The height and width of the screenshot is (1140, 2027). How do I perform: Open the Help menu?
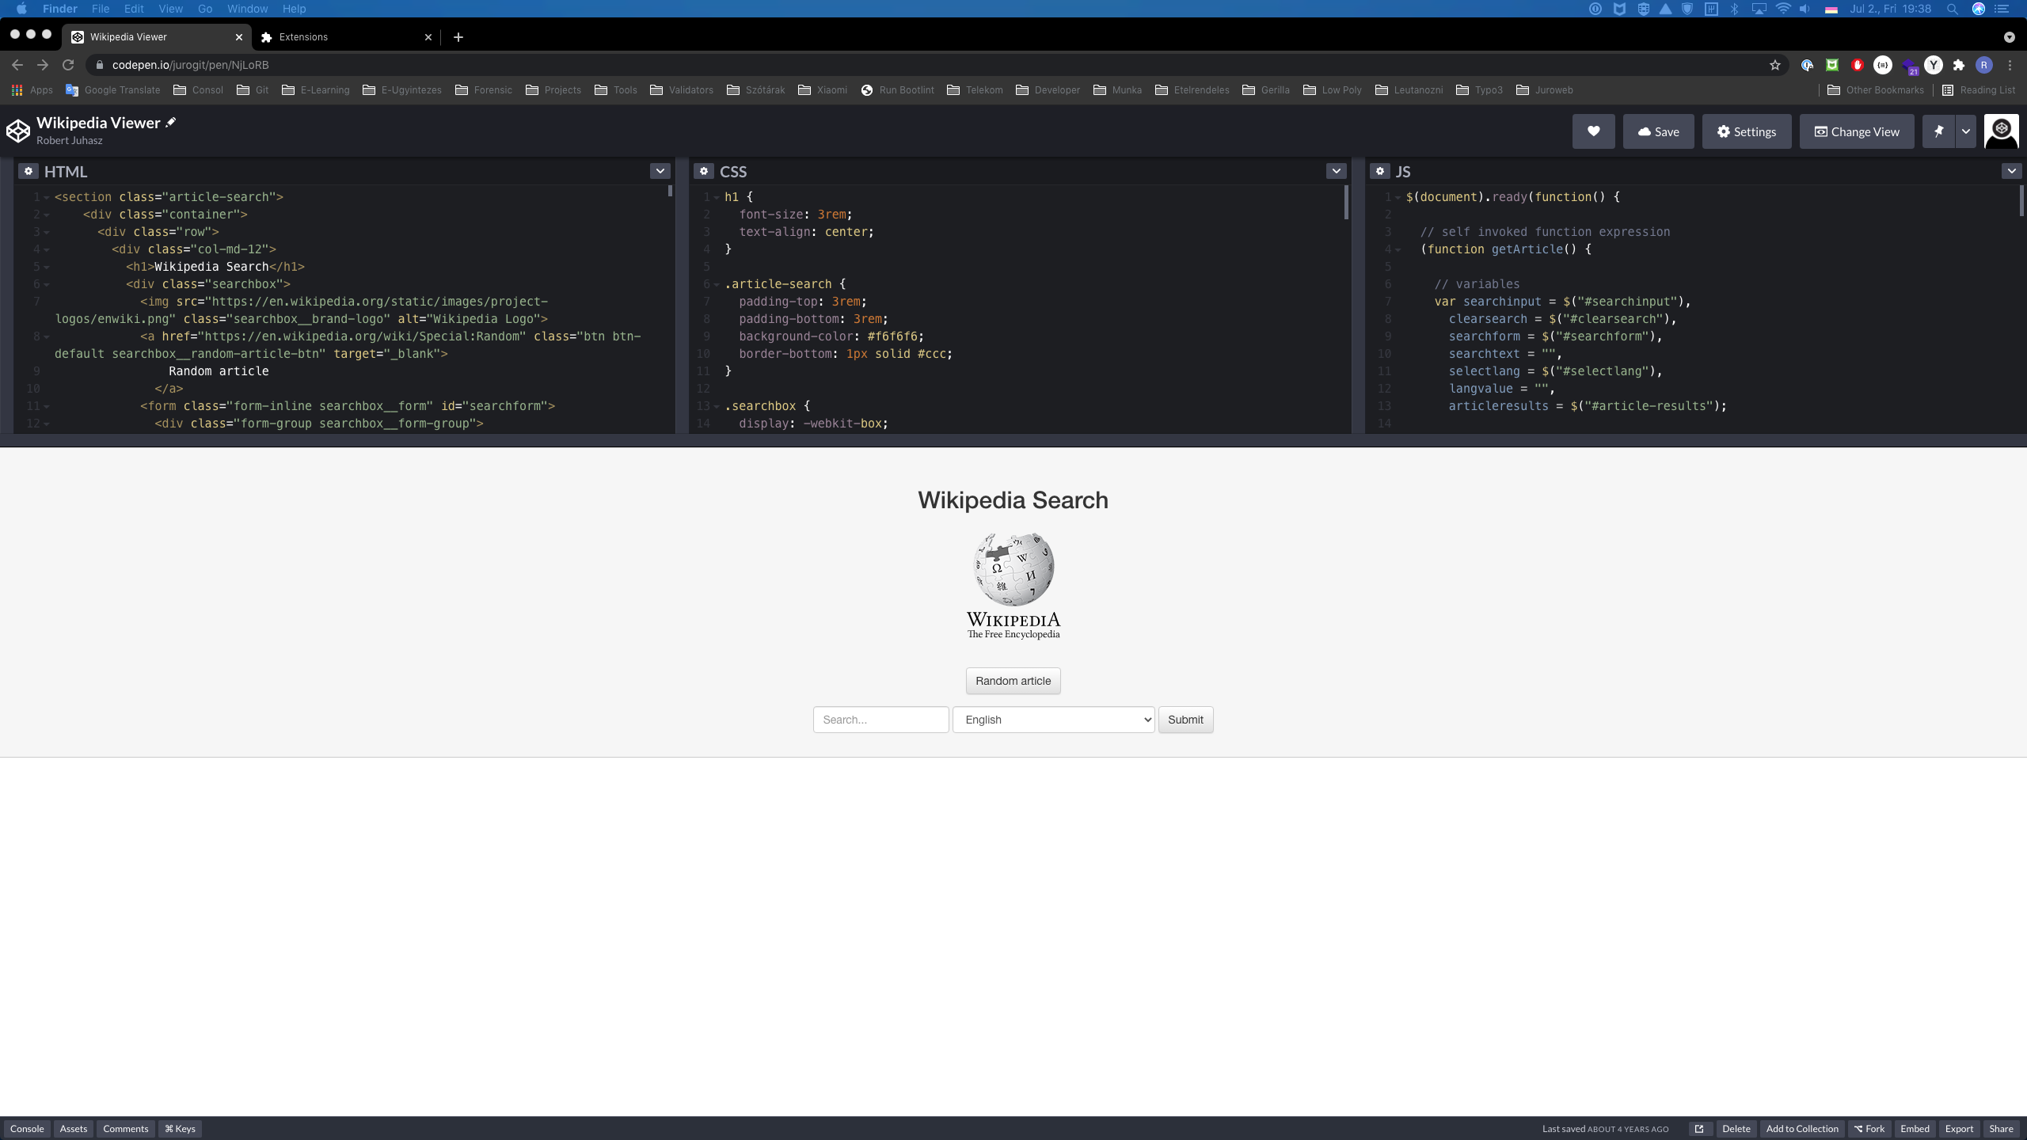pyautogui.click(x=294, y=9)
